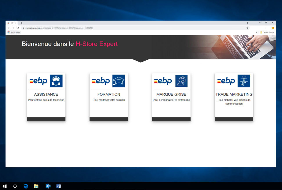282x190 pixels.
Task: Click the white "Bienvenue dans le" heading text
Action: pyautogui.click(x=48, y=44)
